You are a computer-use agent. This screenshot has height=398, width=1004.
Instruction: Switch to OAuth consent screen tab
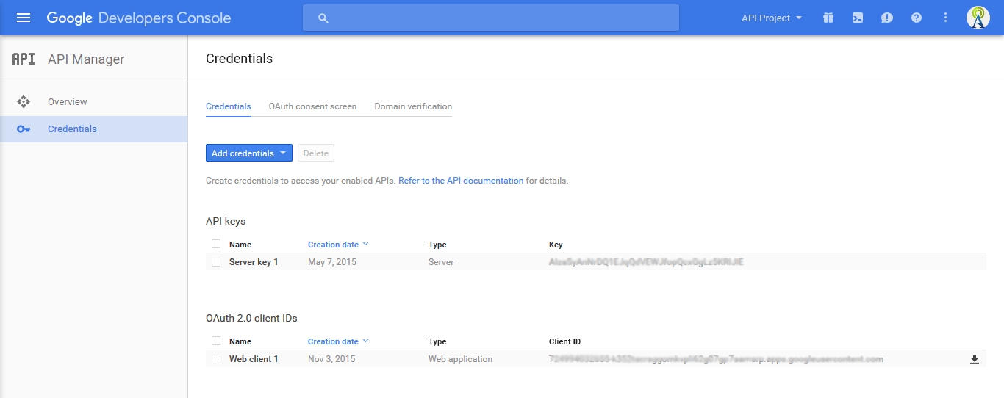coord(312,106)
